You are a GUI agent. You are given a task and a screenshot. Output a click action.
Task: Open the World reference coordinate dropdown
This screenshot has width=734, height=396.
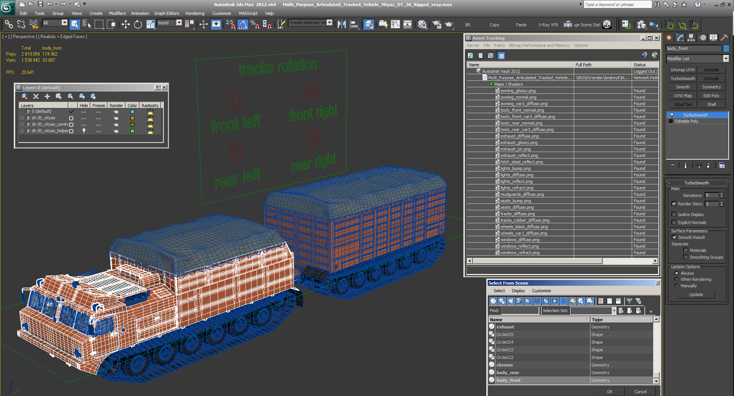179,23
